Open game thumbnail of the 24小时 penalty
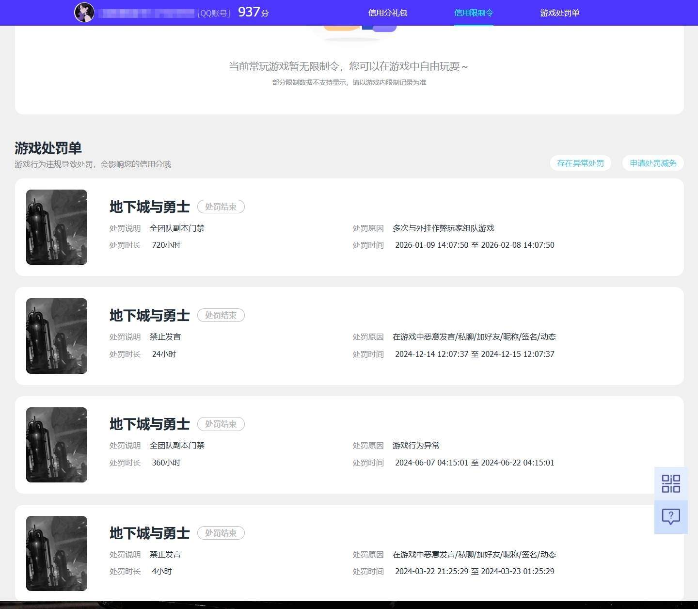The width and height of the screenshot is (698, 609). point(57,336)
